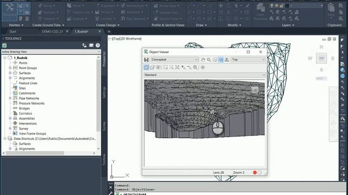
Task: Switch Object Viewer to parallel projection
Action: pyautogui.click(x=146, y=67)
